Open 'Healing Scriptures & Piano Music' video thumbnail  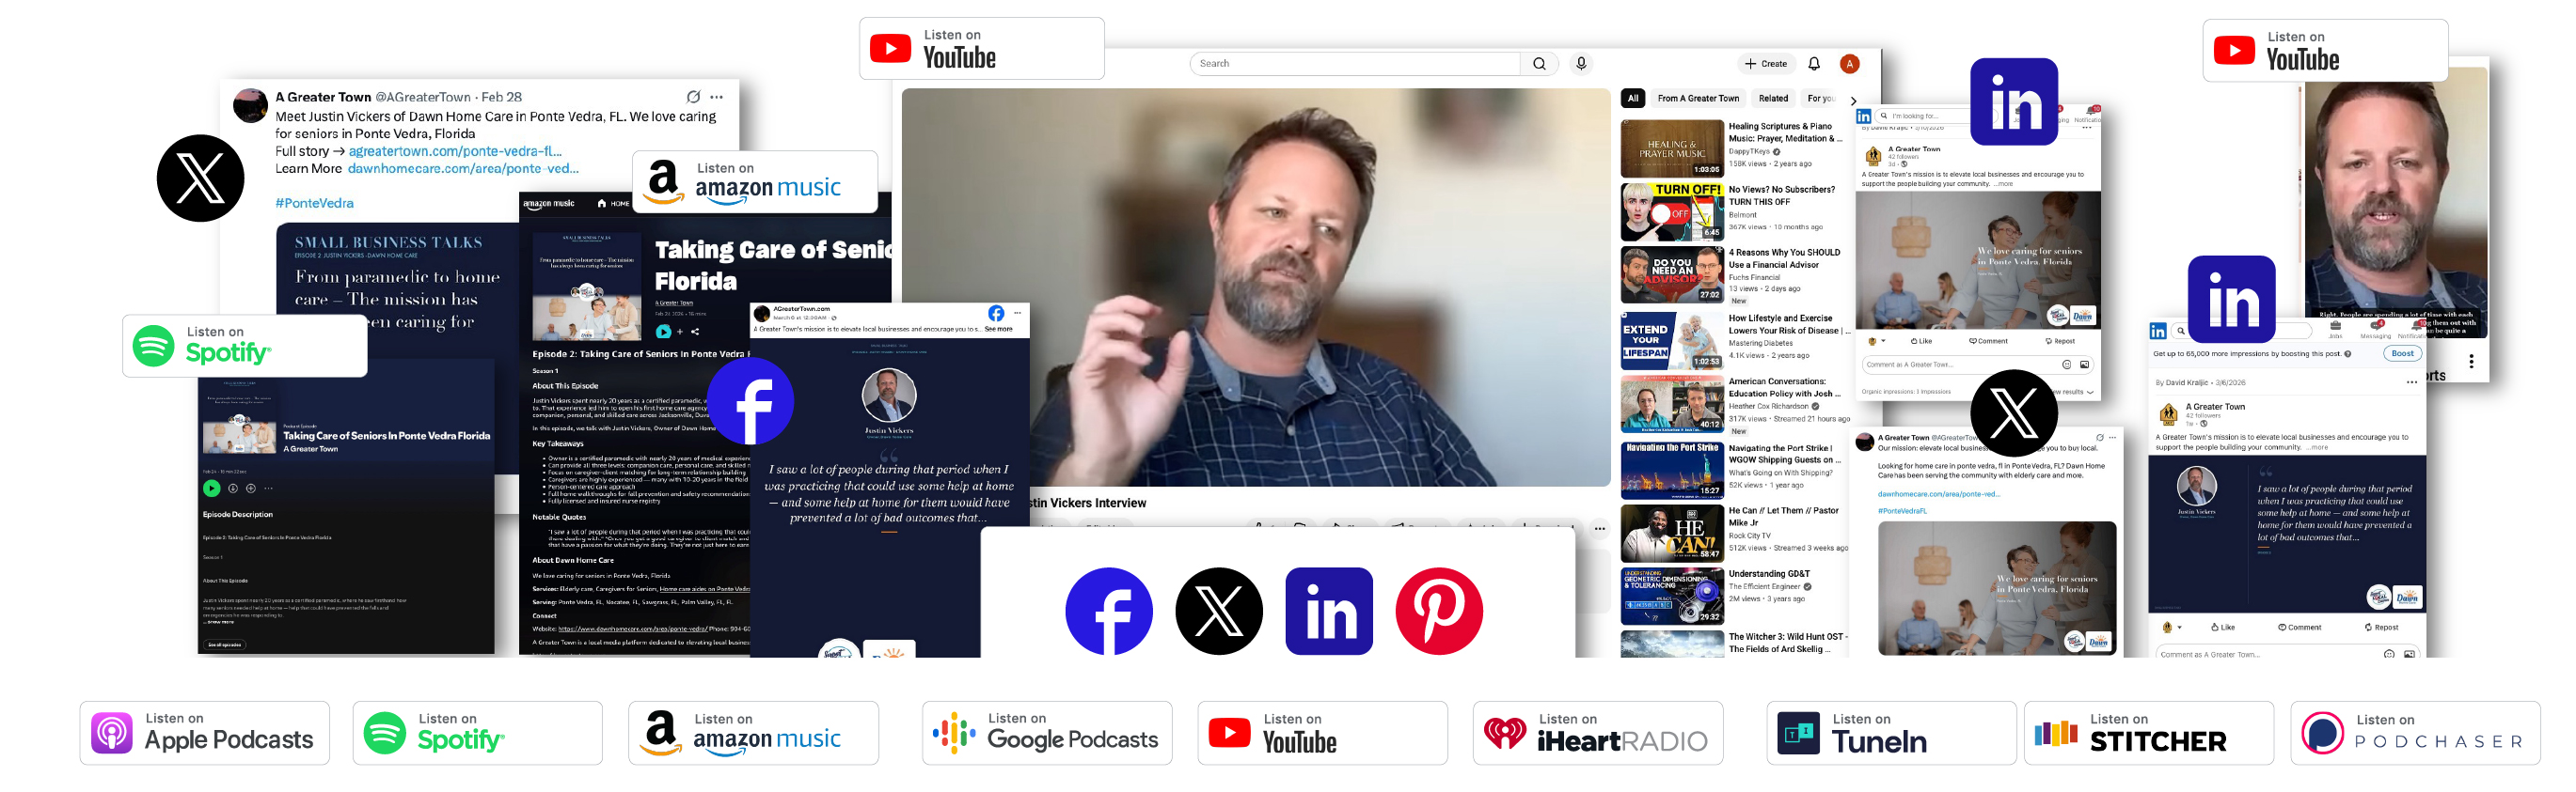[1672, 148]
